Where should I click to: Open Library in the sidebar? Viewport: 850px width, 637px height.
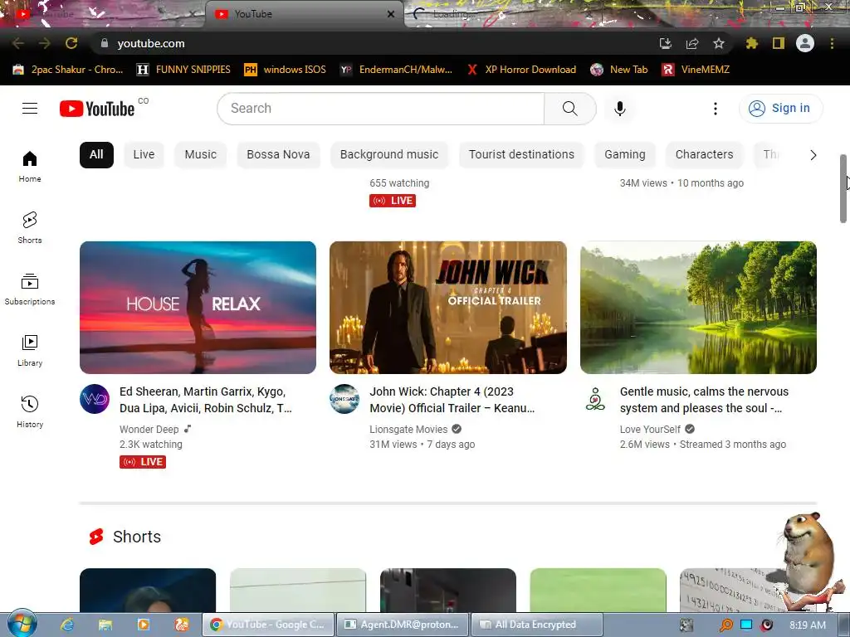coord(30,351)
